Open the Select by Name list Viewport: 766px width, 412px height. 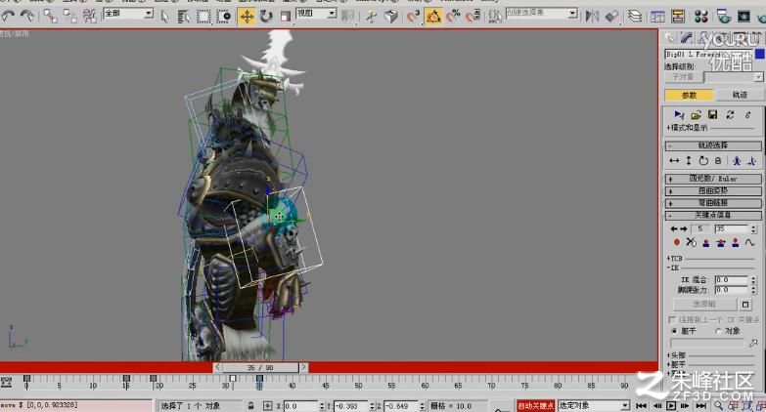pos(184,17)
